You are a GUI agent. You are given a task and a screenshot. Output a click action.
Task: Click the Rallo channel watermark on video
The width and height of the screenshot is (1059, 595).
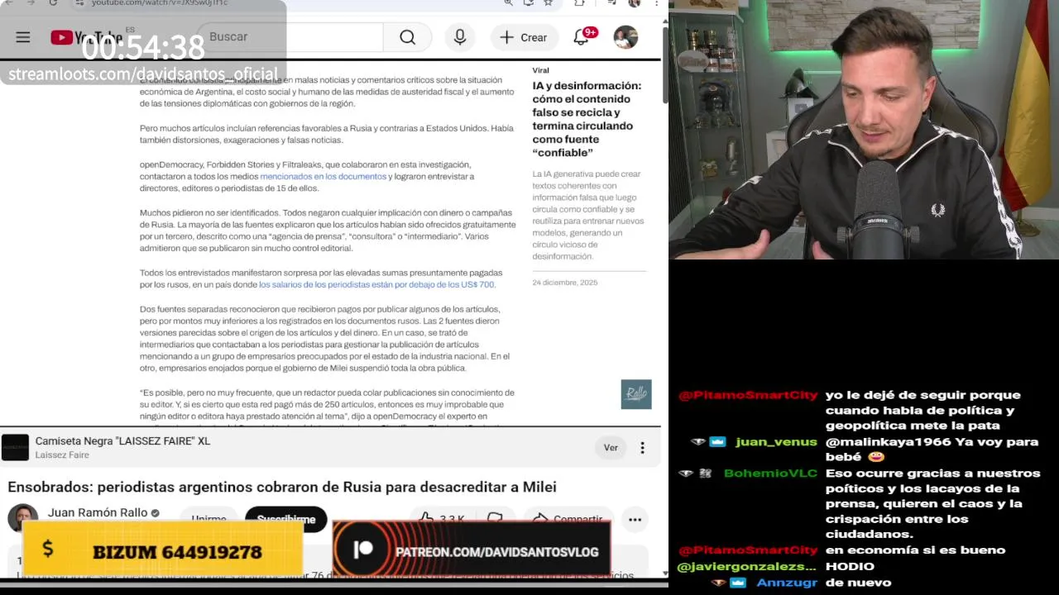click(636, 394)
